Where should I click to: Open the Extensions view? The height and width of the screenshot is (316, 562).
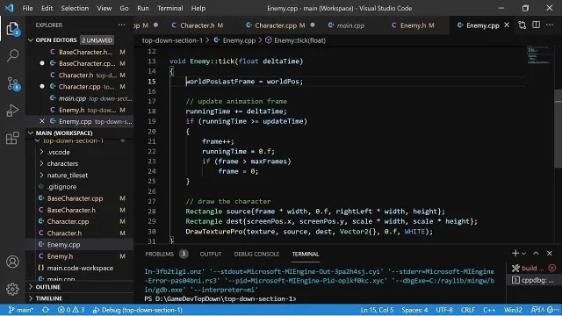pyautogui.click(x=12, y=138)
